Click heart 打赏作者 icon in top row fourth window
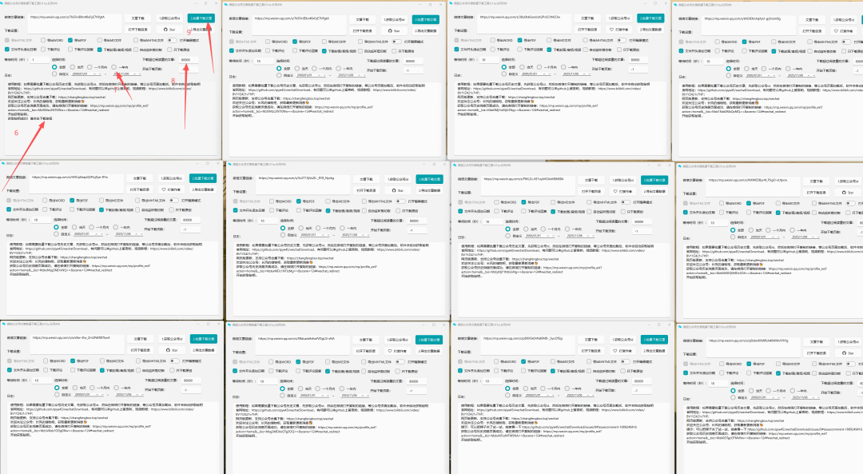863x474 pixels. click(x=837, y=31)
